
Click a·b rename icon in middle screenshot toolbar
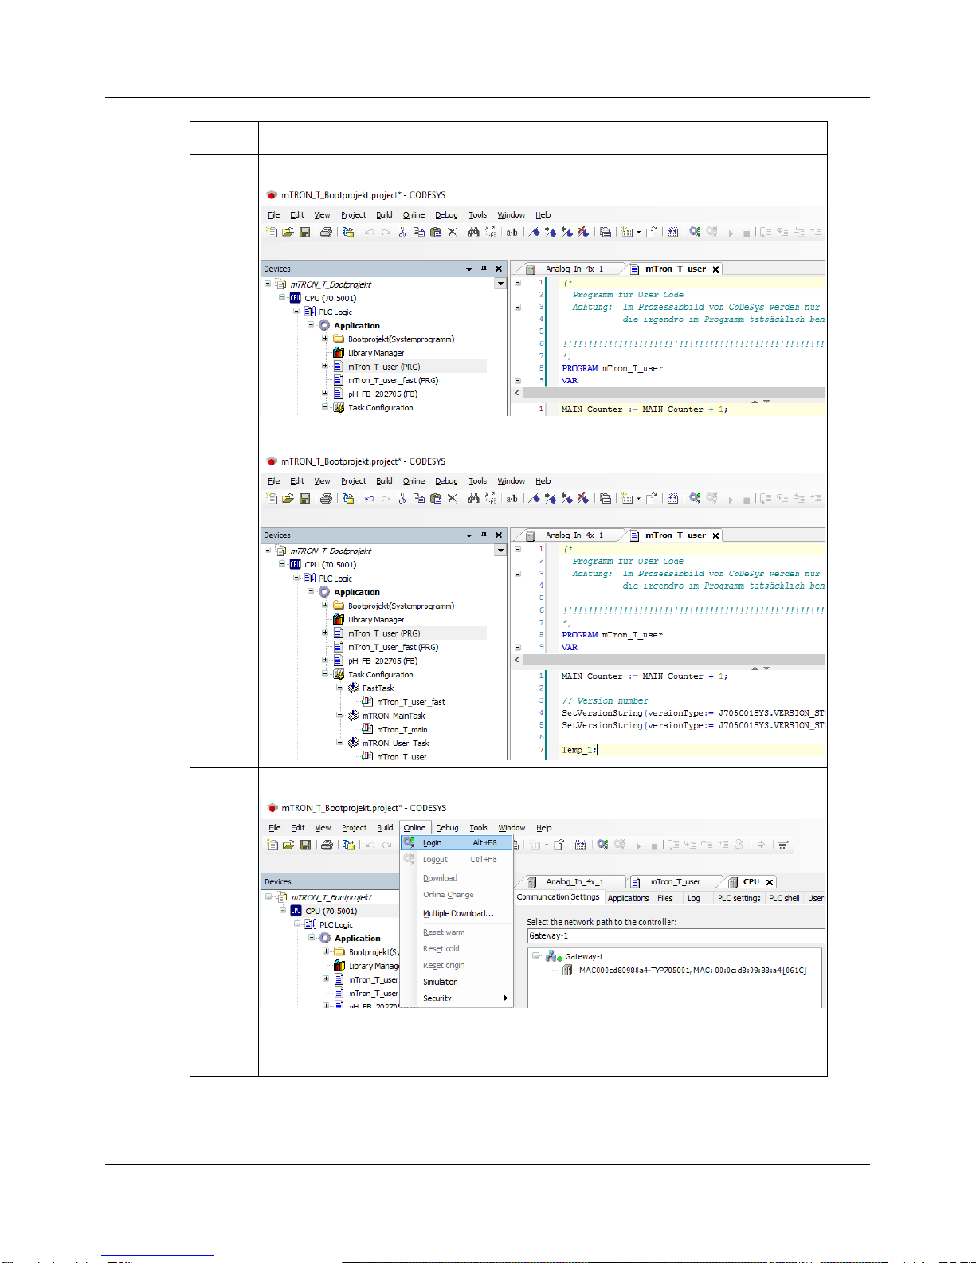[x=512, y=499]
